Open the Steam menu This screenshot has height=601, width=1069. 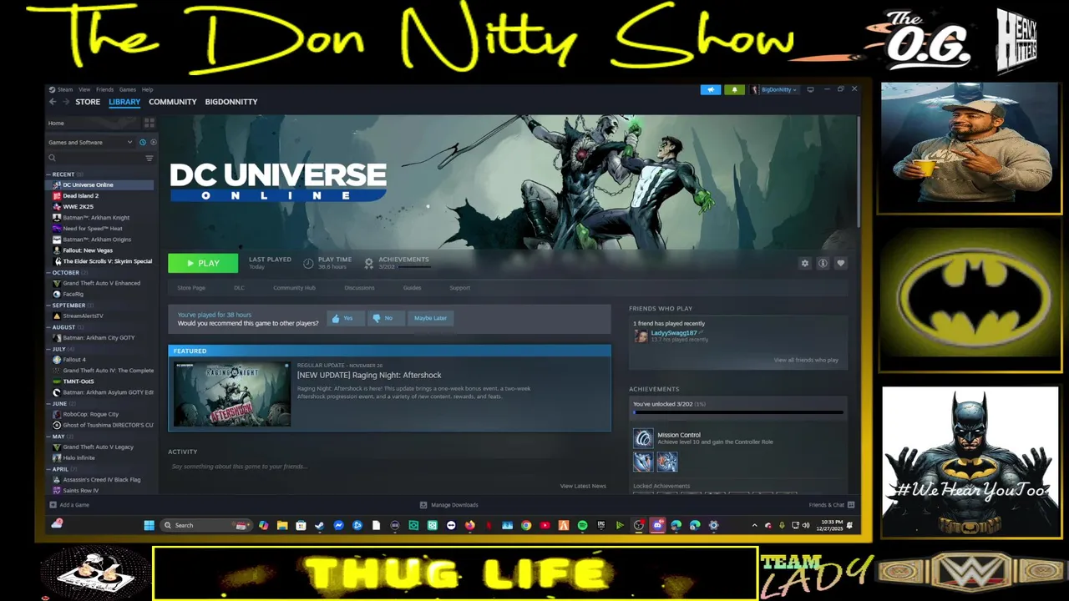tap(64, 89)
